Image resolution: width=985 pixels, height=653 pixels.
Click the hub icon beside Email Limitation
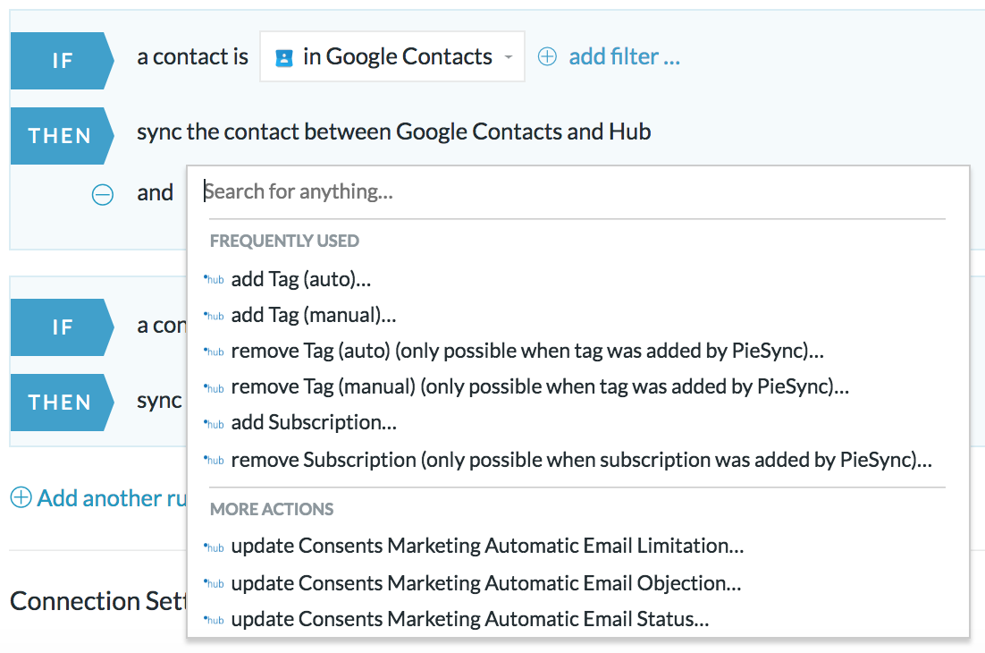[215, 547]
